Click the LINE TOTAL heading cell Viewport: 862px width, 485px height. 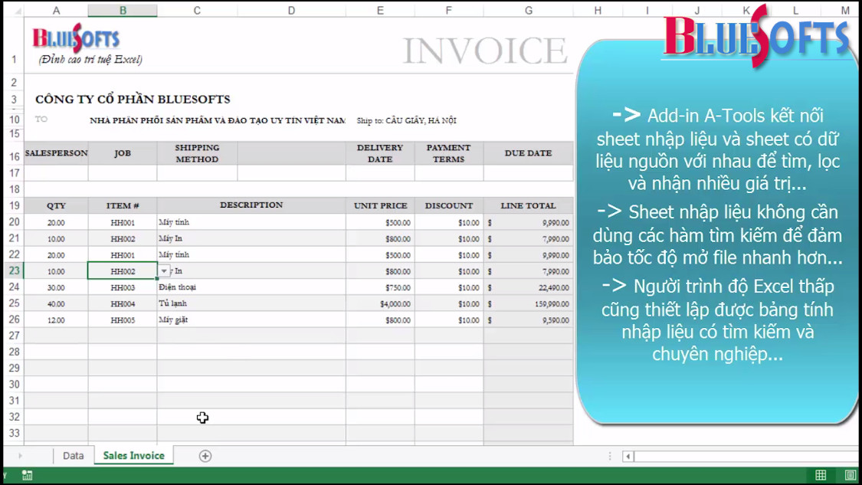tap(528, 205)
